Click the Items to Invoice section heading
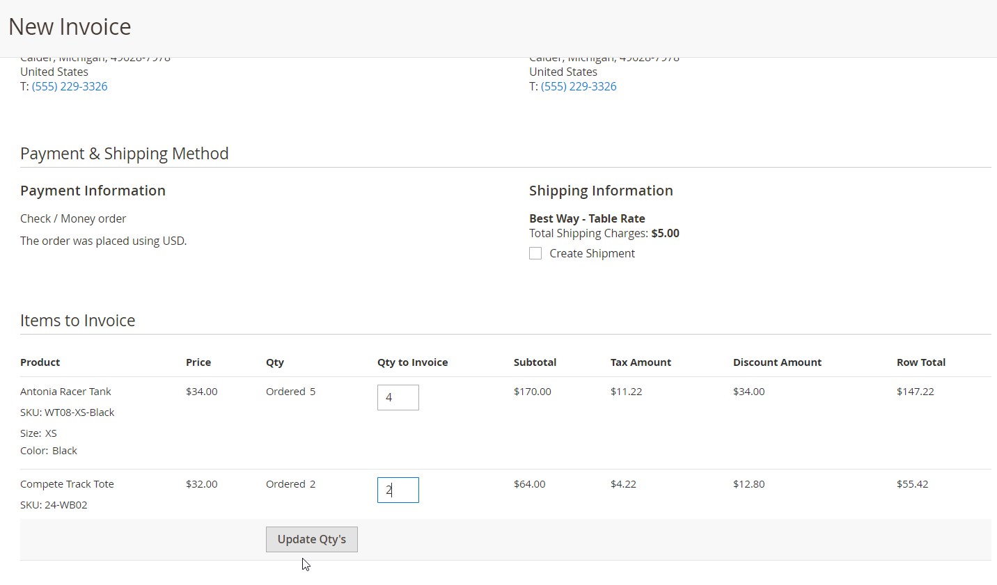 [77, 320]
